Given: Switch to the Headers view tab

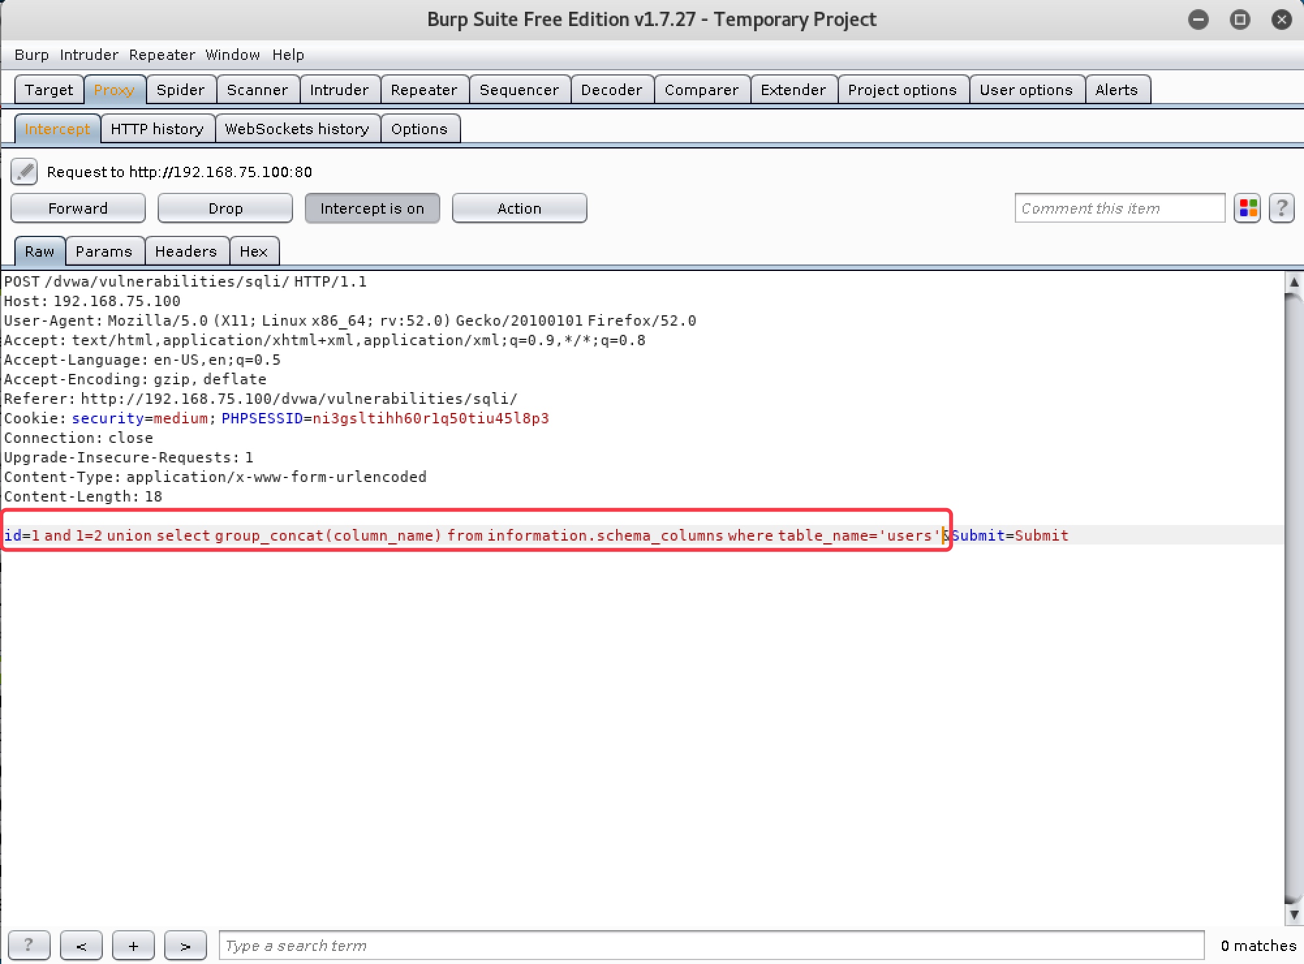Looking at the screenshot, I should click(x=186, y=251).
